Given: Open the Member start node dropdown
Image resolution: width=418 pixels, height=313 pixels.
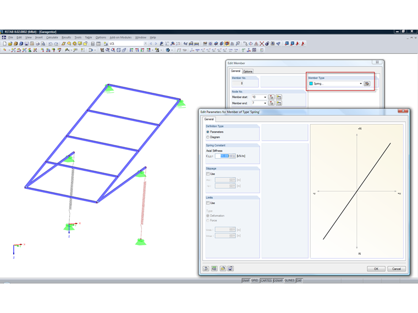Looking at the screenshot, I should point(265,97).
